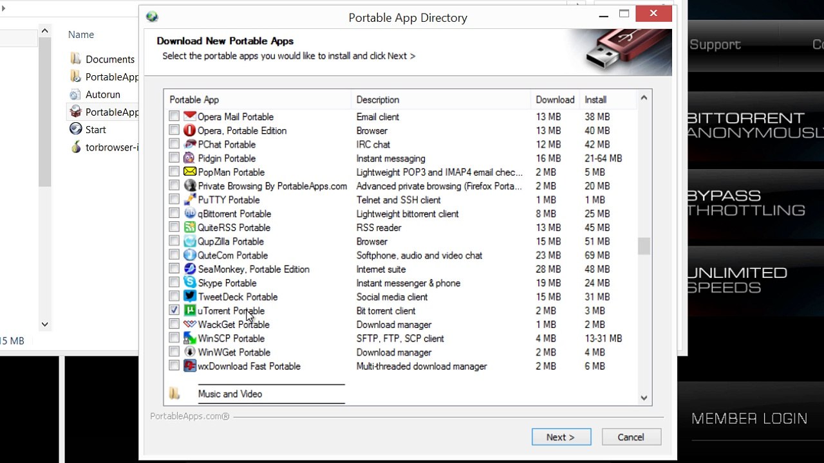Screen dimensions: 824x463
Task: Check the TweetDeck Portable checkbox
Action: click(x=174, y=296)
